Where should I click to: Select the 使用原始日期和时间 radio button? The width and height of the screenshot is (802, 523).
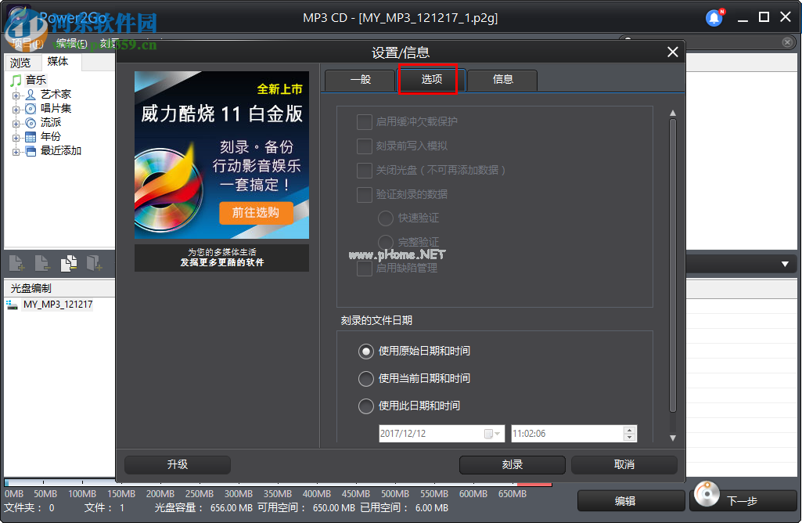pos(365,352)
